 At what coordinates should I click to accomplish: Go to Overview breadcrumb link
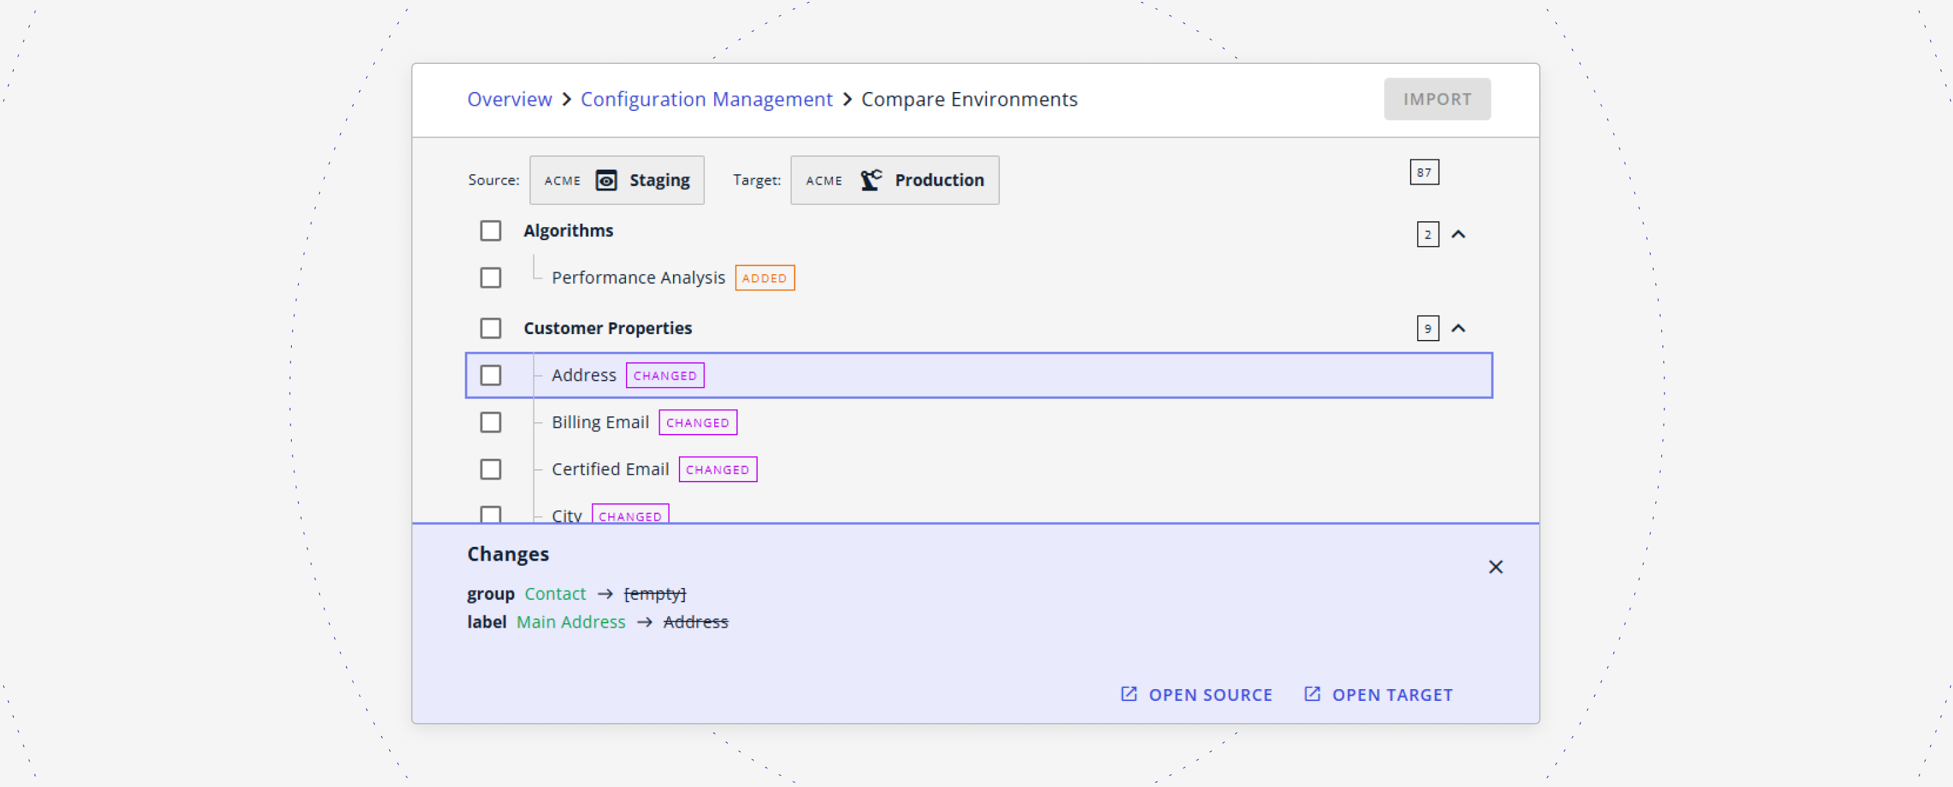pos(508,99)
